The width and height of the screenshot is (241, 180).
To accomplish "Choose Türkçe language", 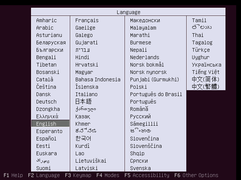I will [201, 50].
